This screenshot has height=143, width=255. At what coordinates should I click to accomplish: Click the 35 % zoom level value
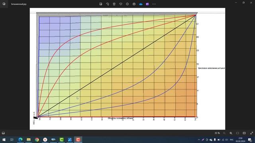(x=217, y=133)
